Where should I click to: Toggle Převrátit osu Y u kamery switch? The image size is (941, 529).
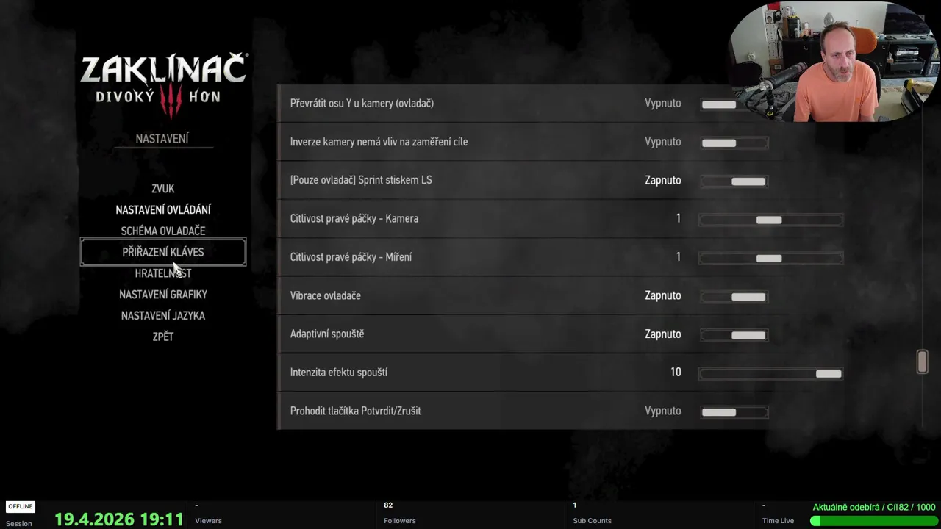(x=734, y=104)
